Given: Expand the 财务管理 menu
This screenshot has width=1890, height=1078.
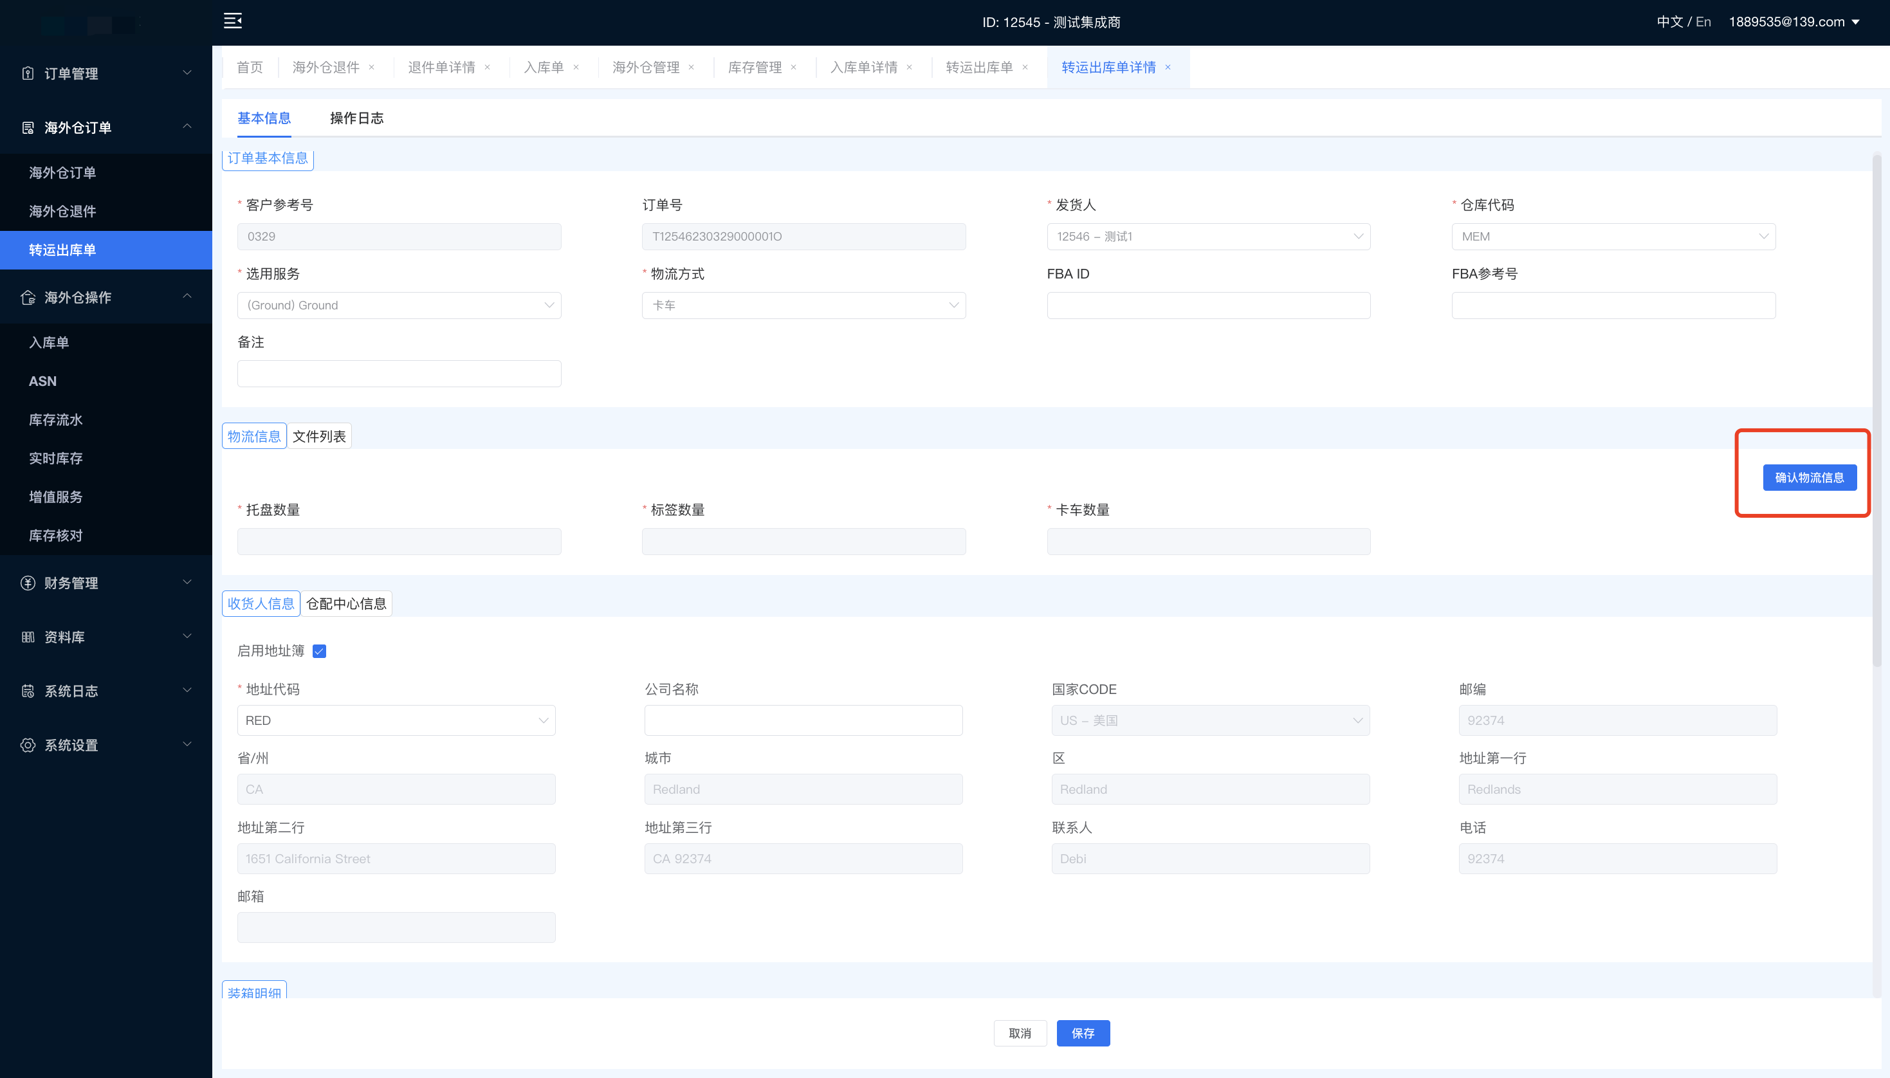Looking at the screenshot, I should pos(187,582).
